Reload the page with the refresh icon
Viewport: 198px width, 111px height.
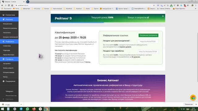9,6
